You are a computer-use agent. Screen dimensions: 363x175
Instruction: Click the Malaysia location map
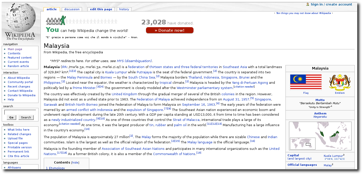tap(320, 136)
